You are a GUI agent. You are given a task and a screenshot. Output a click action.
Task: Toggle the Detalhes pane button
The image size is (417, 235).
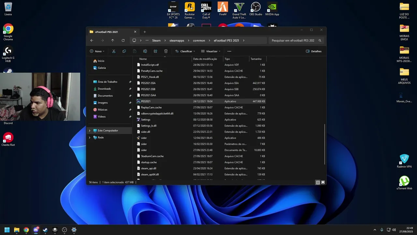tap(314, 51)
